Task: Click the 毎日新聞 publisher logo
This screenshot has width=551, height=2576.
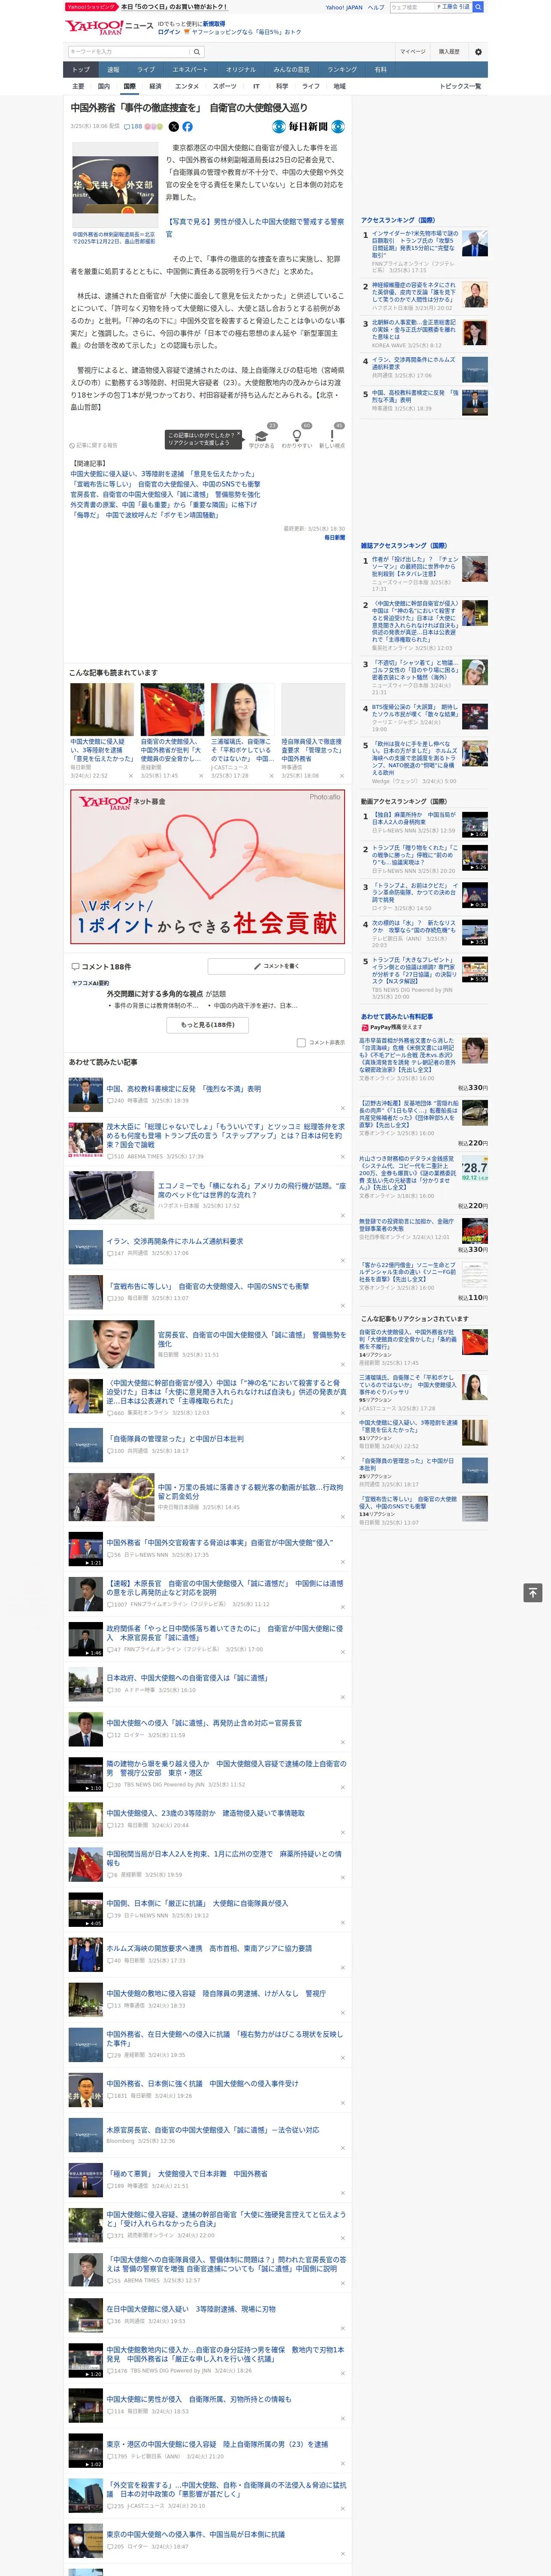Action: [309, 127]
